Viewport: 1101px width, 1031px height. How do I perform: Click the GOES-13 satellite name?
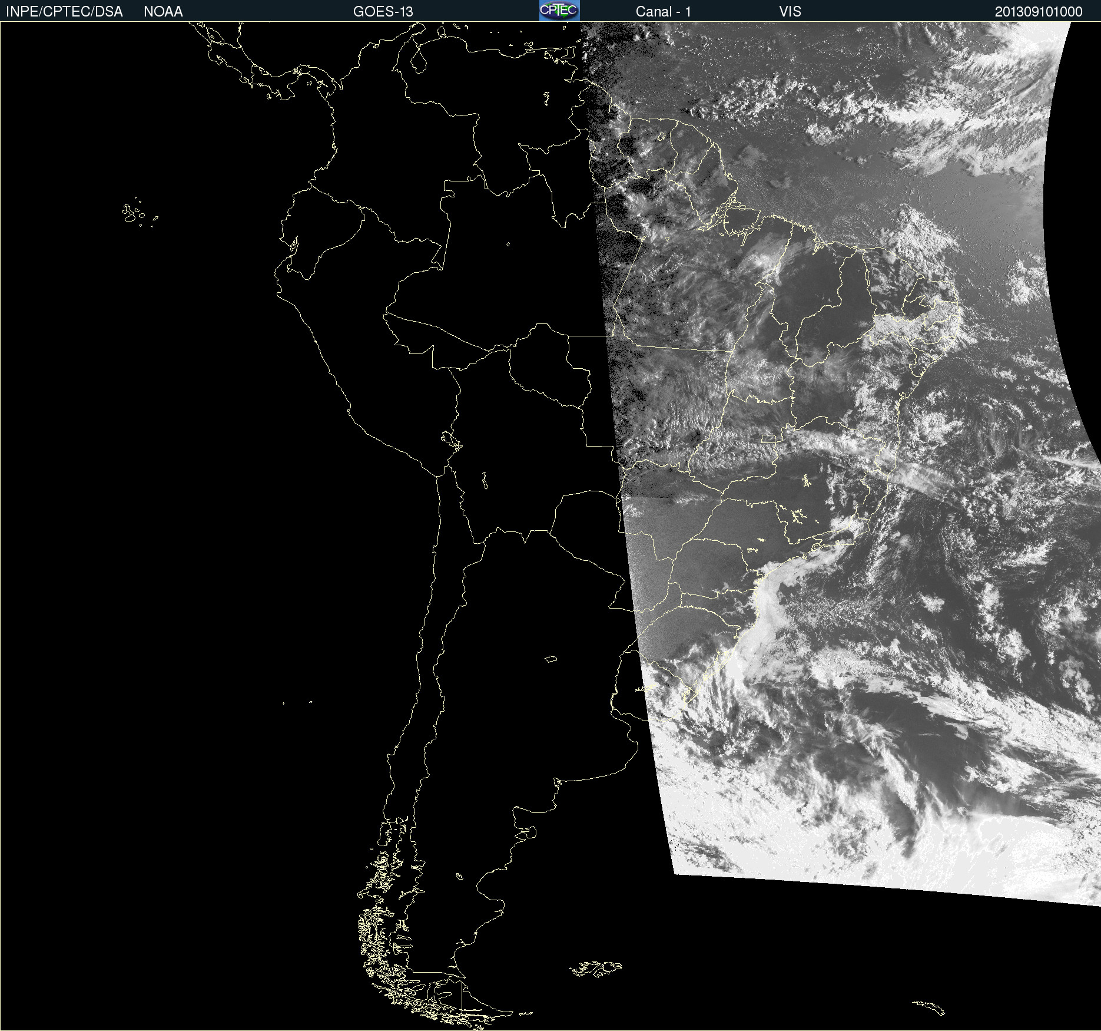(x=383, y=12)
